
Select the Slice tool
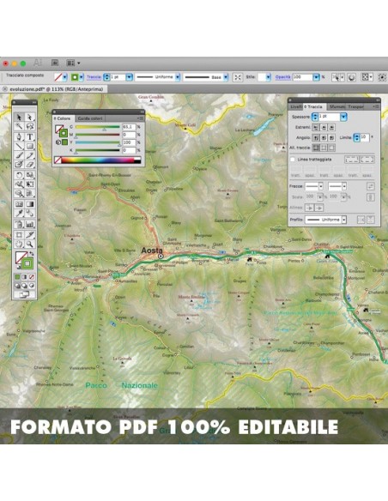30,235
